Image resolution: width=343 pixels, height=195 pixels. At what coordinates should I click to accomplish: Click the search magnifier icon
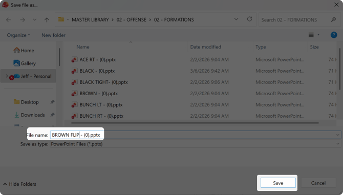(x=333, y=20)
